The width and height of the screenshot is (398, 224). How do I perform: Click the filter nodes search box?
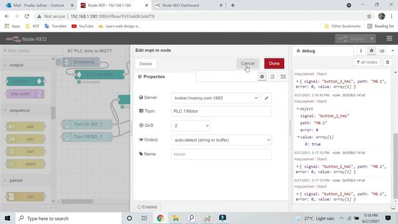(28, 51)
